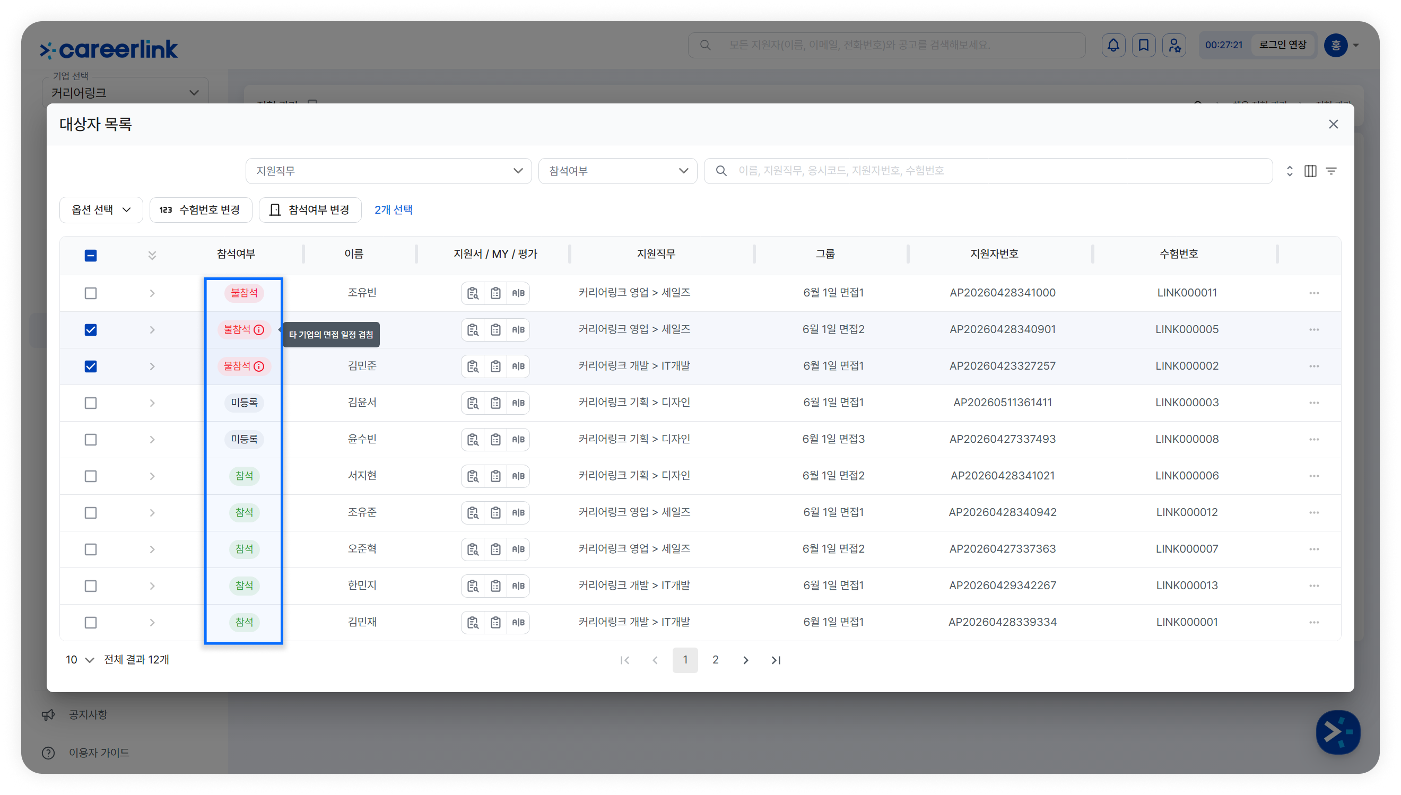Viewport: 1401px width, 795px height.
Task: Expand the 오준혁 row details
Action: coord(152,549)
